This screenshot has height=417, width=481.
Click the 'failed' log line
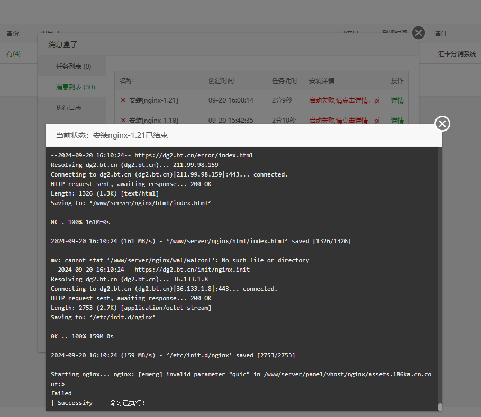pyautogui.click(x=61, y=393)
